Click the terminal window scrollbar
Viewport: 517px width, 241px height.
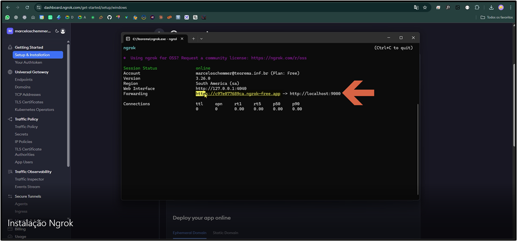click(x=418, y=149)
